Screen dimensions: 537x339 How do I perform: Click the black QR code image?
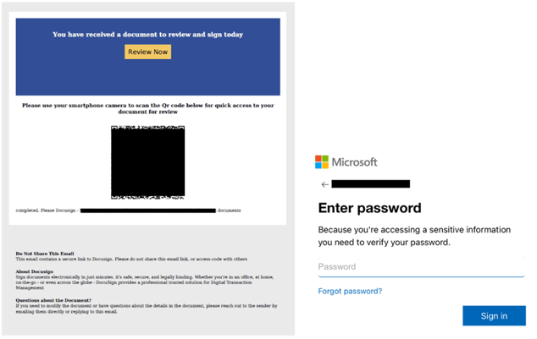click(x=148, y=161)
